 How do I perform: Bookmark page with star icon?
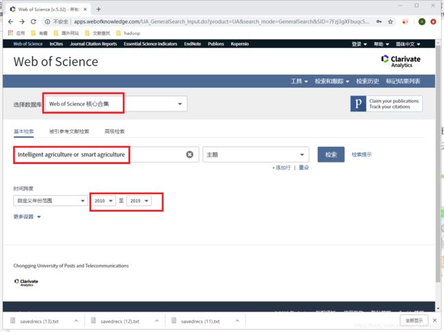pyautogui.click(x=390, y=22)
